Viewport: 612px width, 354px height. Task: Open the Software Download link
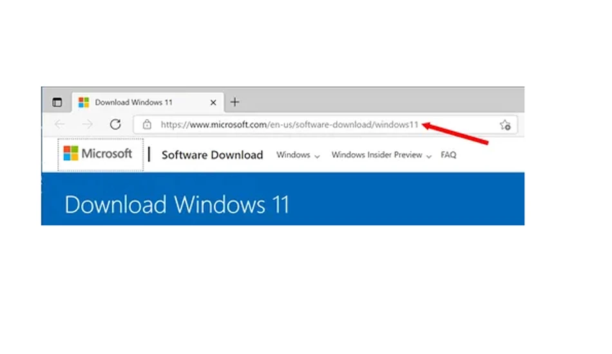coord(213,154)
